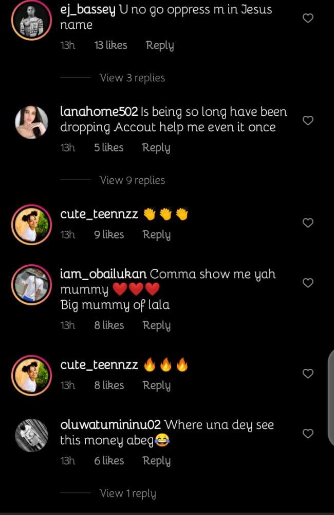Open lanahome502's profile picture
The image size is (334, 515).
pos(31,123)
